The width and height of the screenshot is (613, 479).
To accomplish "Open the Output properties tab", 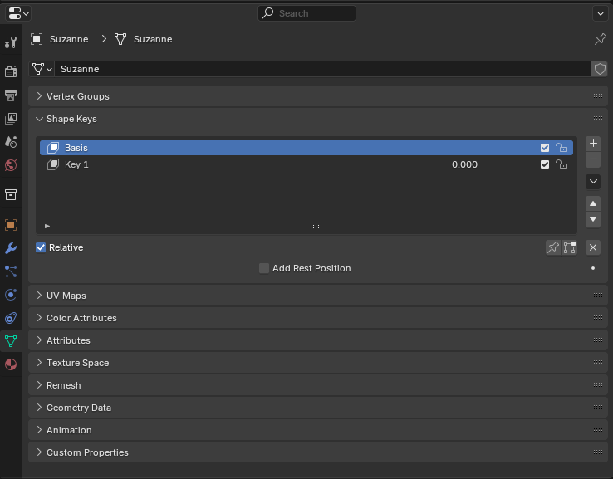I will click(11, 95).
